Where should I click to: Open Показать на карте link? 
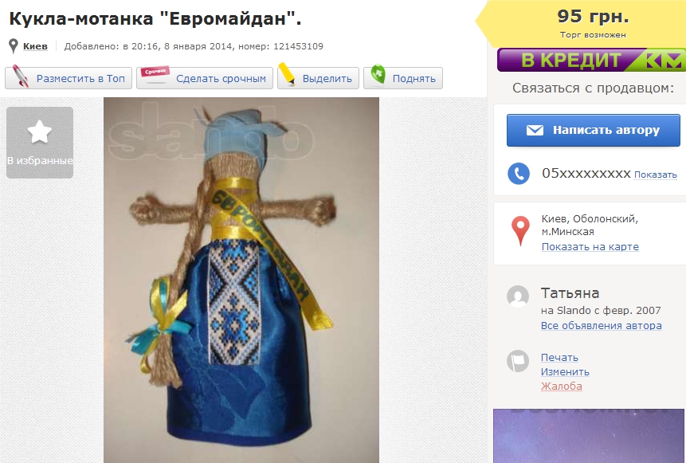click(590, 247)
